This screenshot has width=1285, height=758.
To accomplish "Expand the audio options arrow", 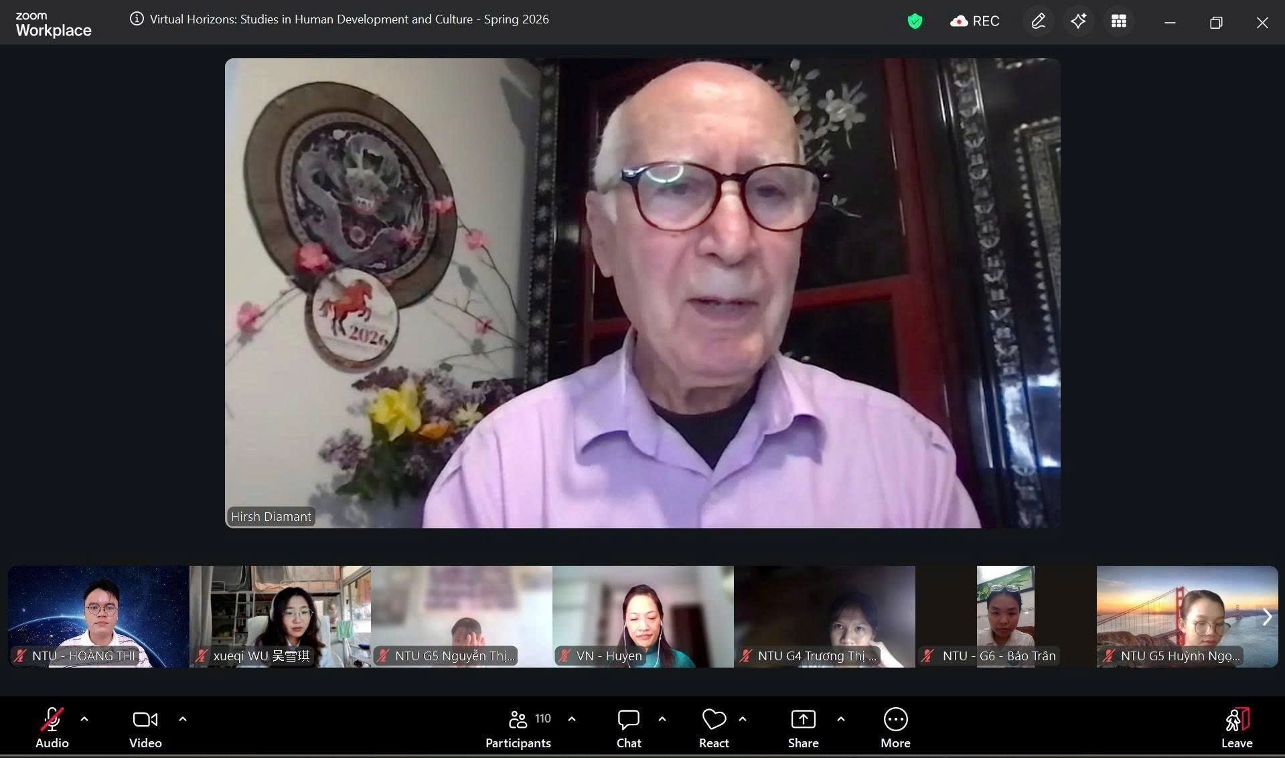I will [84, 719].
